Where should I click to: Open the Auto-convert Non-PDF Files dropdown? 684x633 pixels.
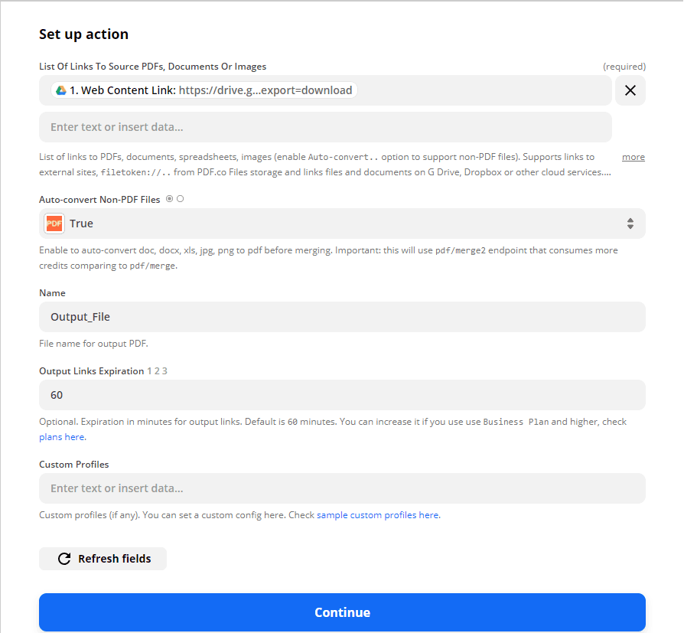[342, 223]
